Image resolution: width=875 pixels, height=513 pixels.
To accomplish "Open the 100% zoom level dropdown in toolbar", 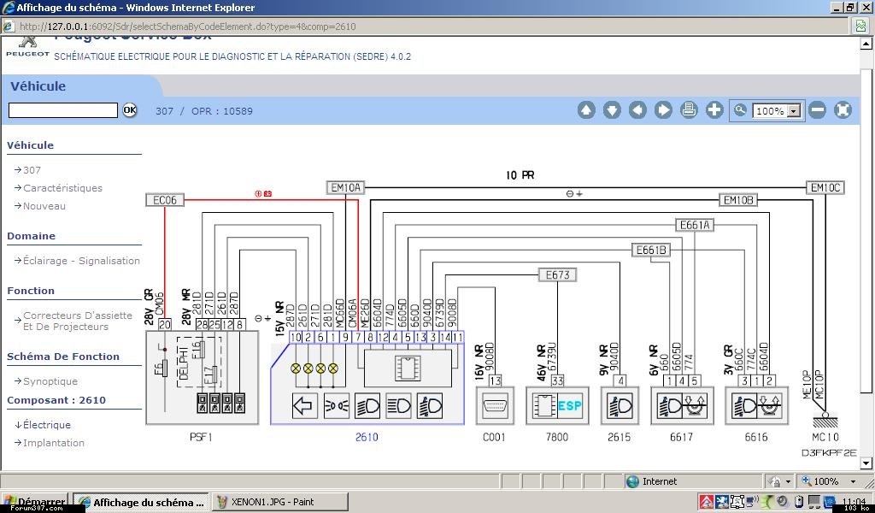I will [777, 110].
